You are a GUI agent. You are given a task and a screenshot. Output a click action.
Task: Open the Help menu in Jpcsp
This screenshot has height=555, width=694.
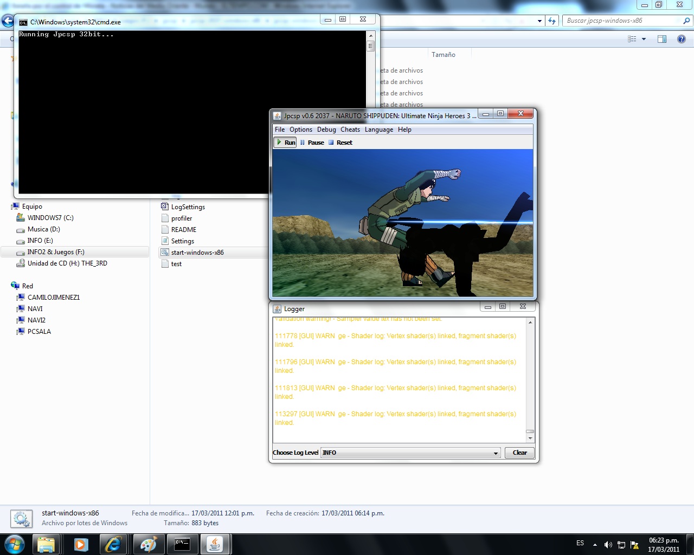coord(404,130)
